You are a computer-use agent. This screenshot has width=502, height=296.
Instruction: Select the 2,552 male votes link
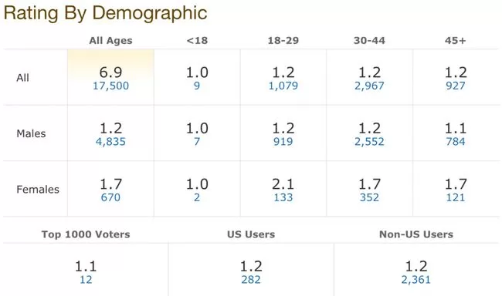pos(369,142)
